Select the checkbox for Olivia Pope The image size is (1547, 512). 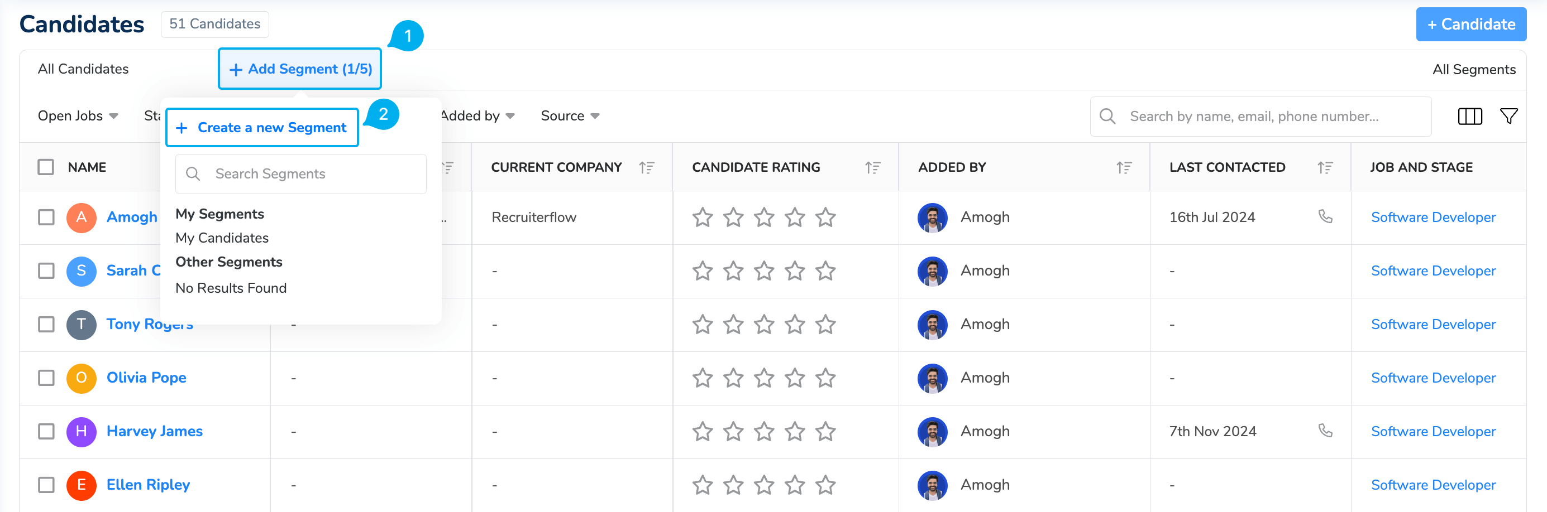46,378
